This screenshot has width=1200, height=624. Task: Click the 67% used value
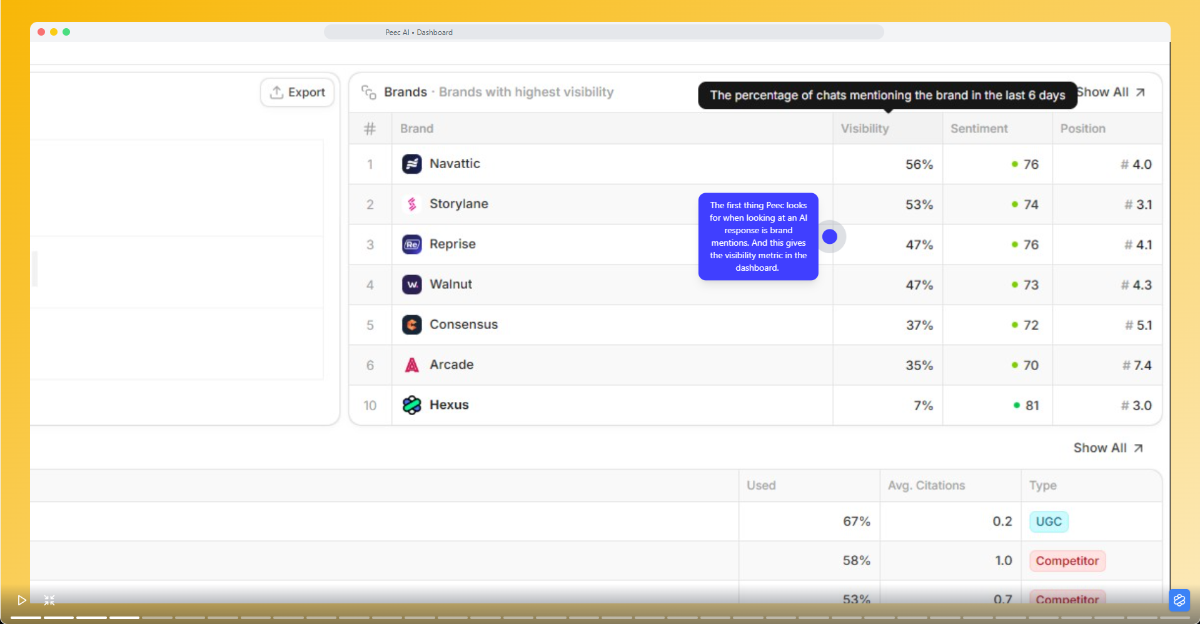pyautogui.click(x=856, y=521)
